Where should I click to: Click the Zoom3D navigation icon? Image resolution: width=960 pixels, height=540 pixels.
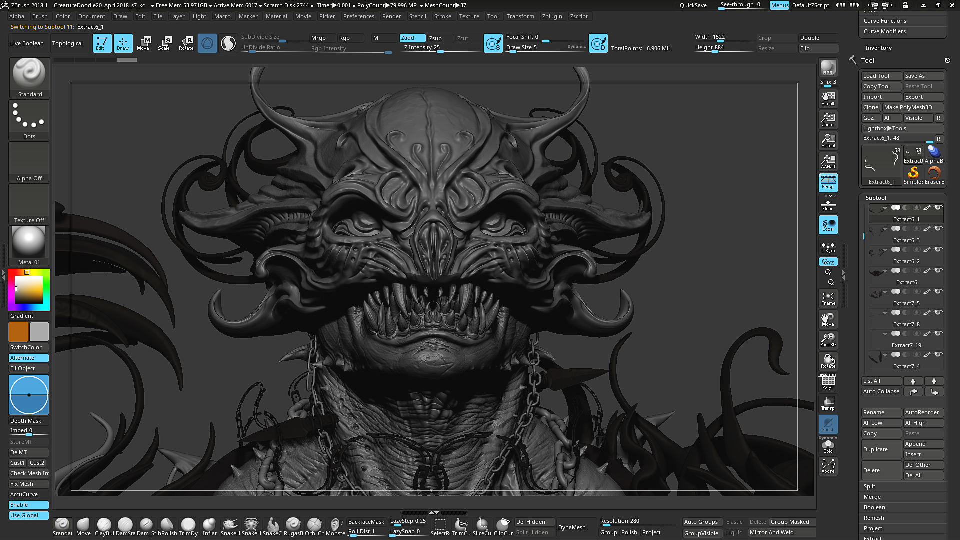(828, 340)
